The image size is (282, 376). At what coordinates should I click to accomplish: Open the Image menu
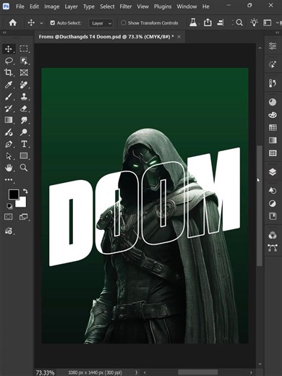pyautogui.click(x=52, y=7)
